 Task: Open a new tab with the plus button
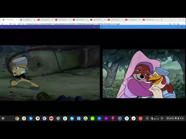coord(162,20)
